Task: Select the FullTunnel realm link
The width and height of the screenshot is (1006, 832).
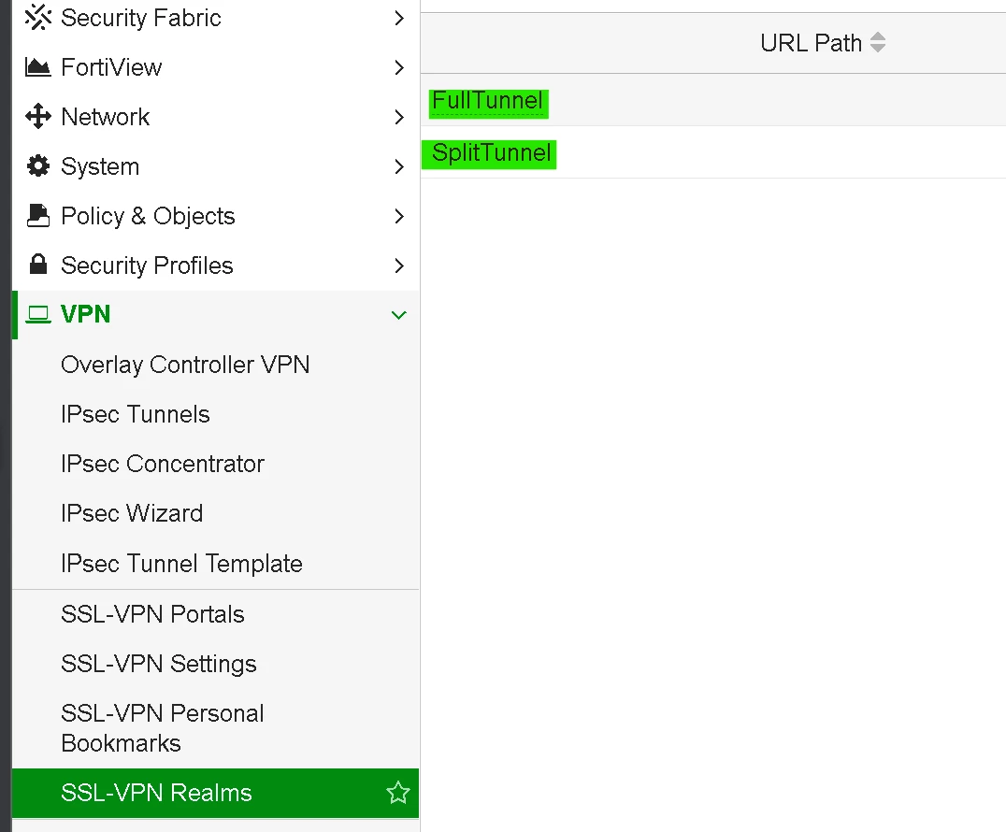Action: 488,101
